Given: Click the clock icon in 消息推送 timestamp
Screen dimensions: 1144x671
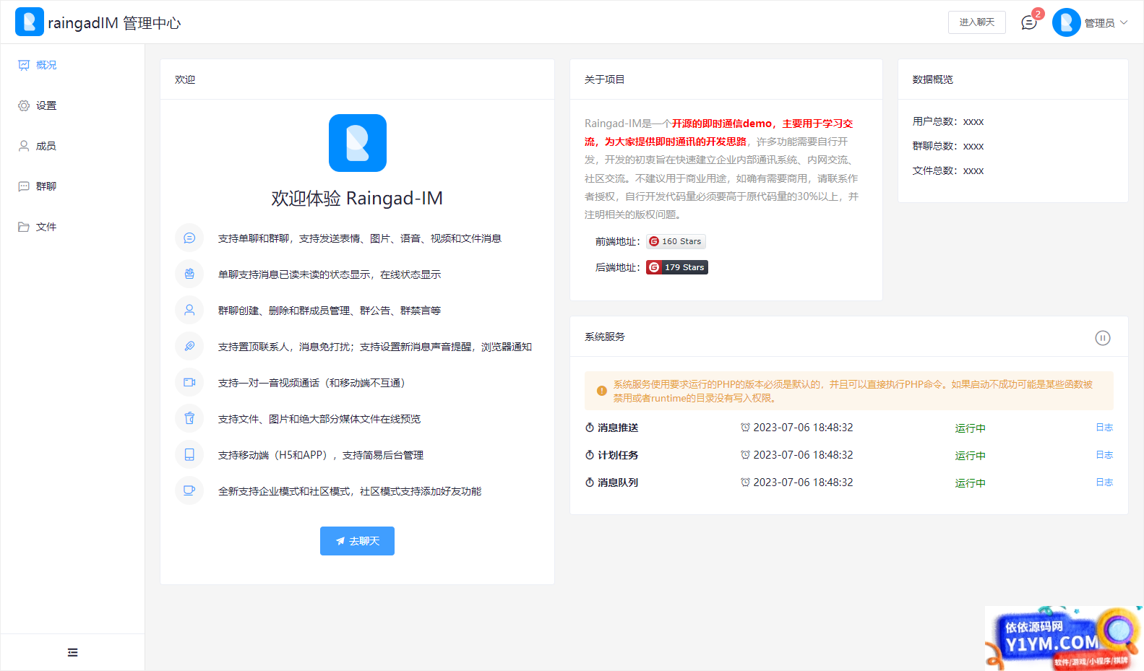Looking at the screenshot, I should [x=745, y=428].
